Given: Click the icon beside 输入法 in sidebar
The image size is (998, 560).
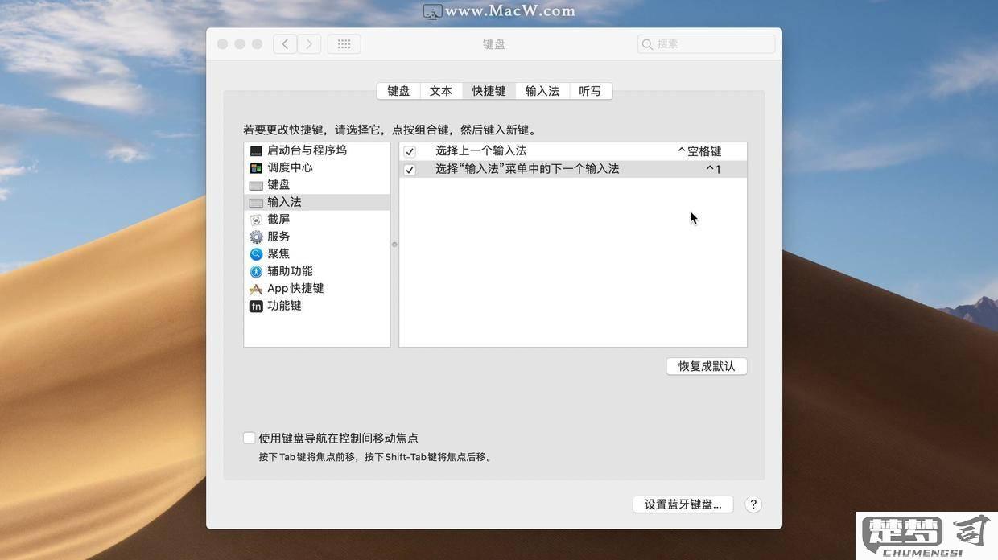Looking at the screenshot, I should point(256,203).
